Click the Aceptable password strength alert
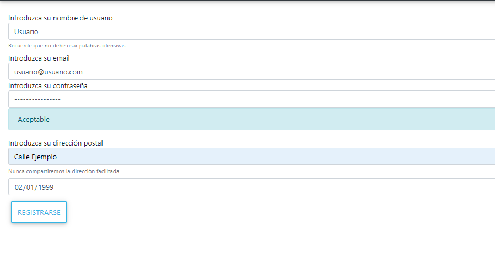Screen dimensions: 495x258 (x=248, y=119)
